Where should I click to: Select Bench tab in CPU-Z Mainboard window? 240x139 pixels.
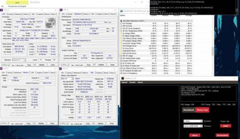pos(107,14)
